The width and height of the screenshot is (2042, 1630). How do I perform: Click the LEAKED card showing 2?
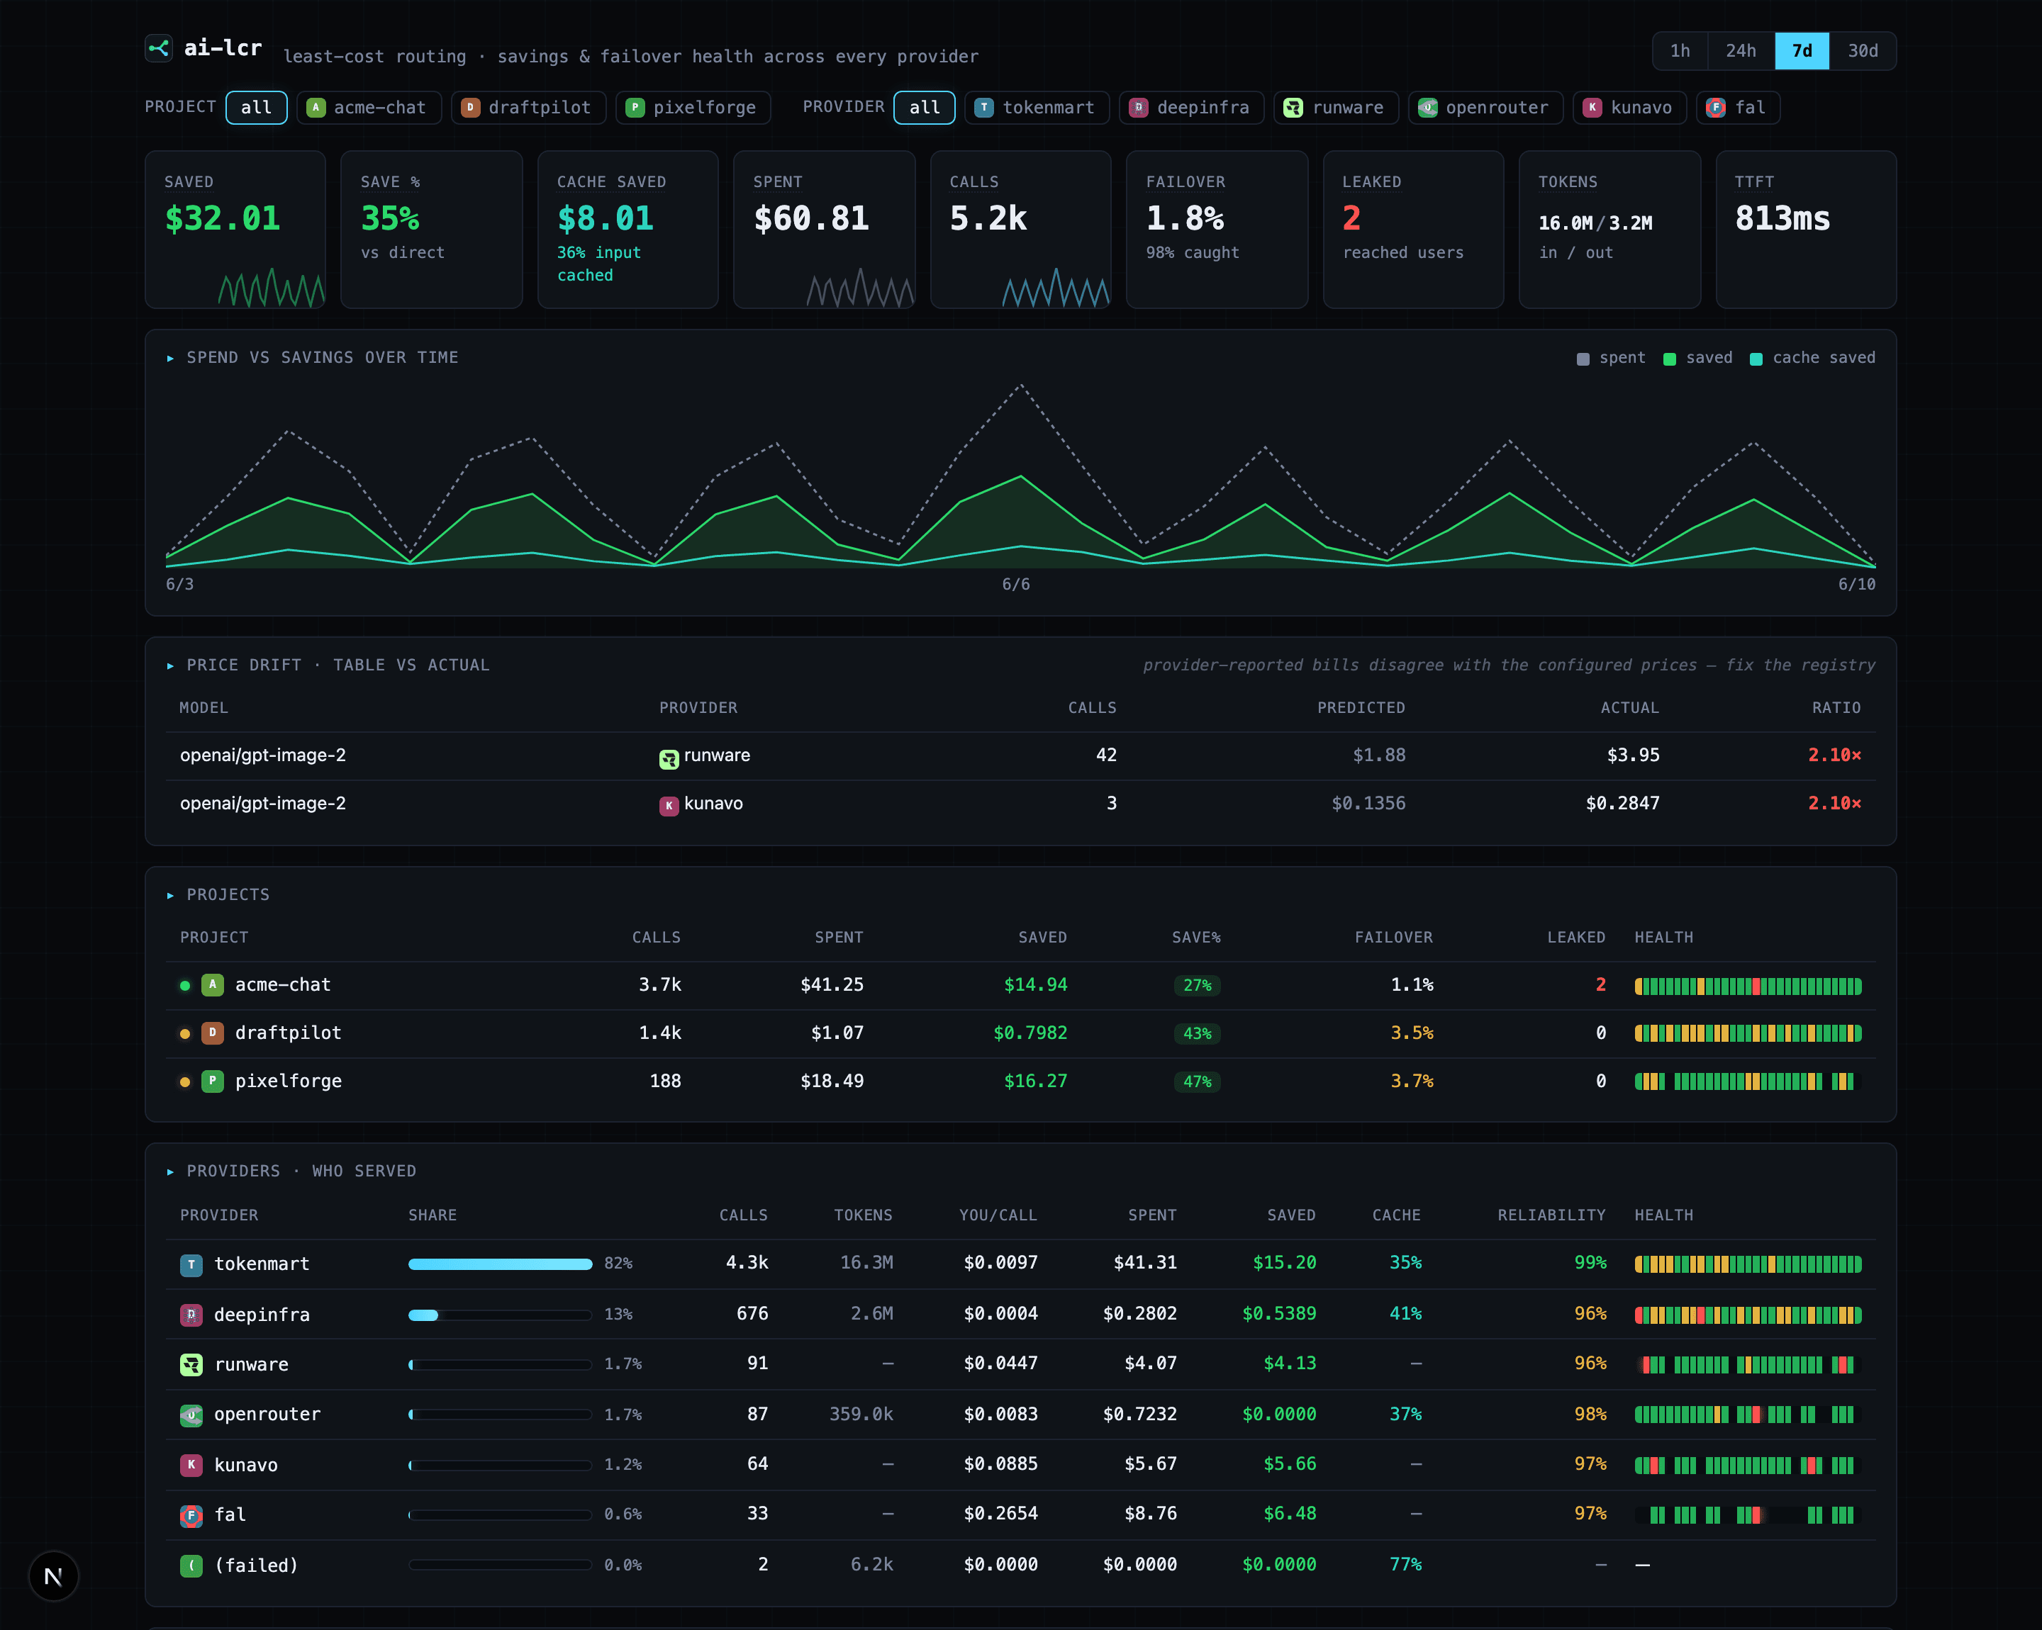click(1413, 230)
